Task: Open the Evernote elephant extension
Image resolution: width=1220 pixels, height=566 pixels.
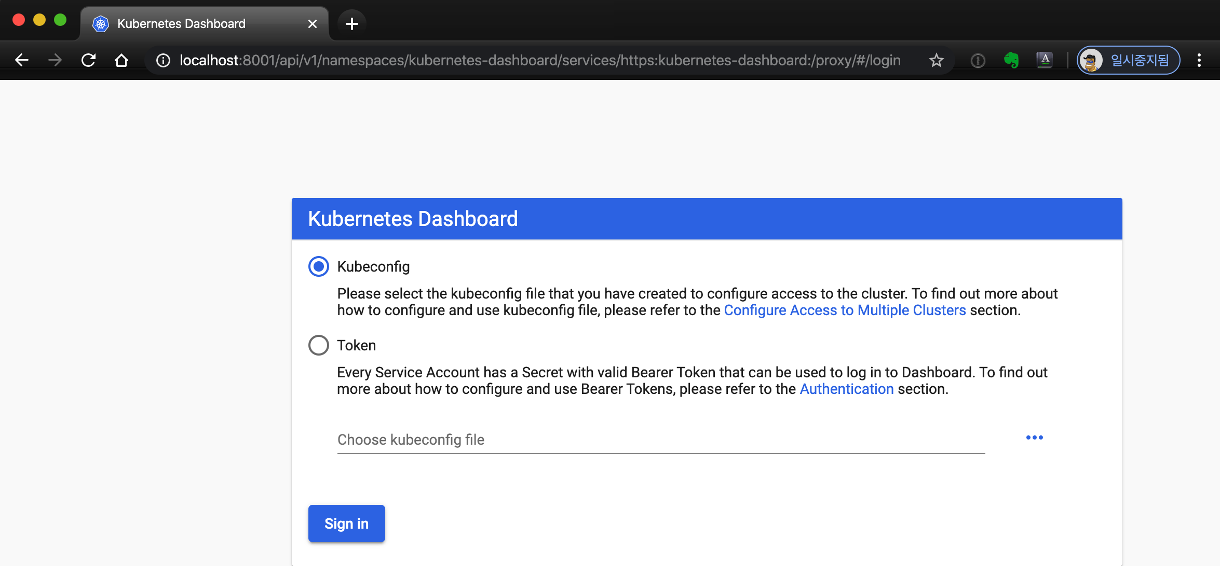Action: click(x=1011, y=61)
